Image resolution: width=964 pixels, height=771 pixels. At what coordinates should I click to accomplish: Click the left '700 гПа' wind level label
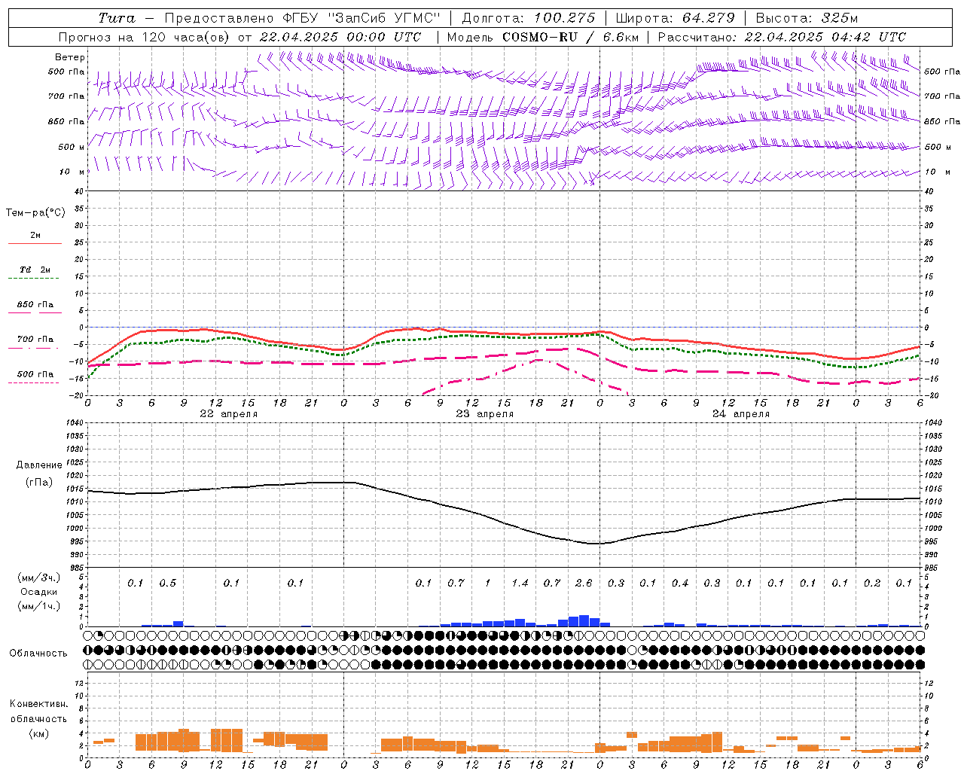(66, 96)
